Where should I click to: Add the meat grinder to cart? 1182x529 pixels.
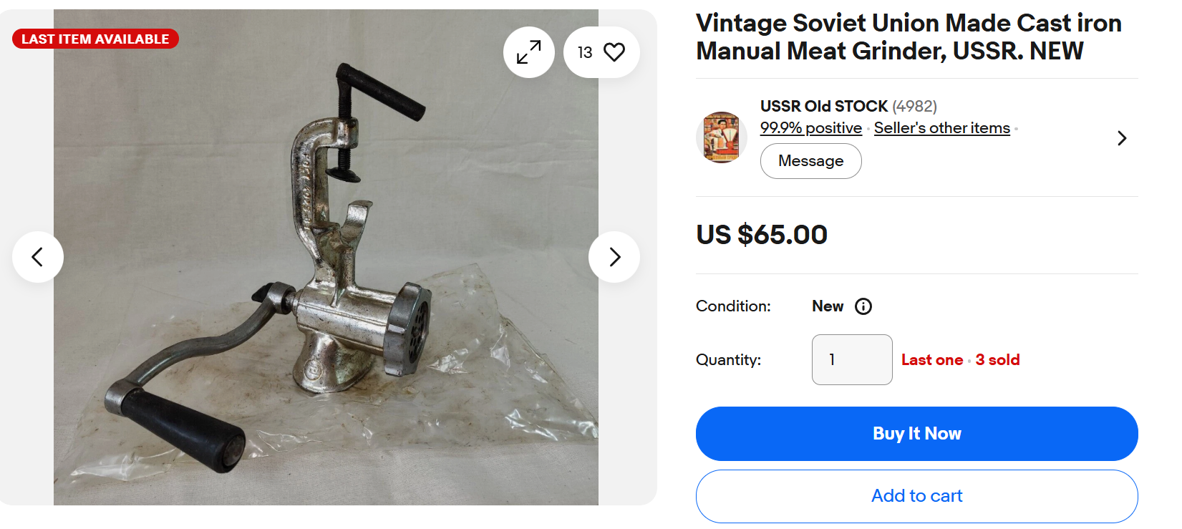[916, 496]
